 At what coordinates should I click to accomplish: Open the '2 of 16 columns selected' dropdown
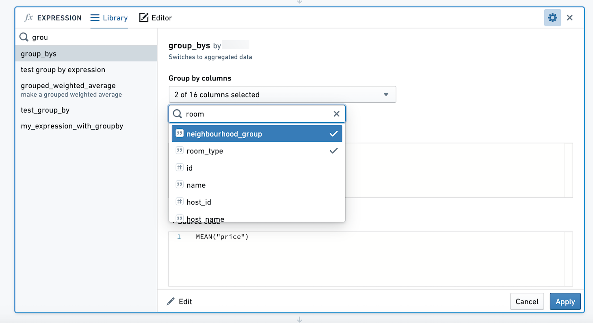point(282,95)
